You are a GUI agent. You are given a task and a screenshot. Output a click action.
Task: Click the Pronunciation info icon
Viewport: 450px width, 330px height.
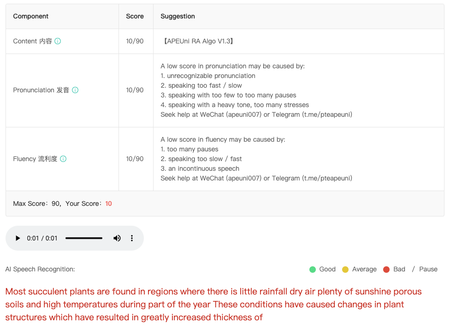click(75, 90)
